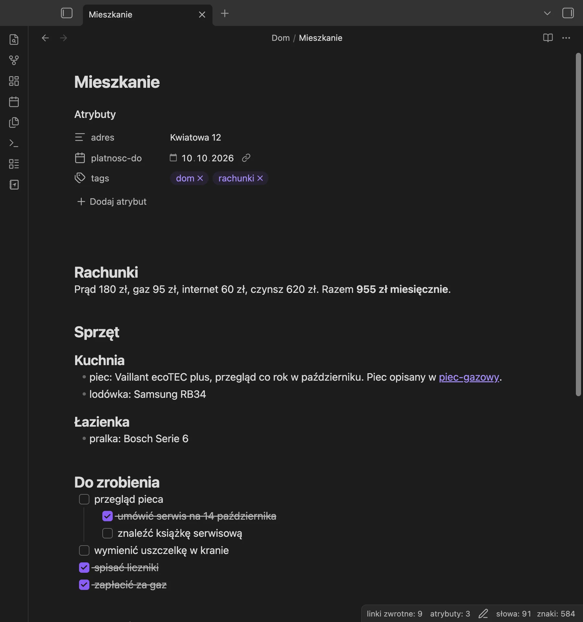Image resolution: width=583 pixels, height=622 pixels.
Task: Follow the piec-gazowy link
Action: (469, 377)
